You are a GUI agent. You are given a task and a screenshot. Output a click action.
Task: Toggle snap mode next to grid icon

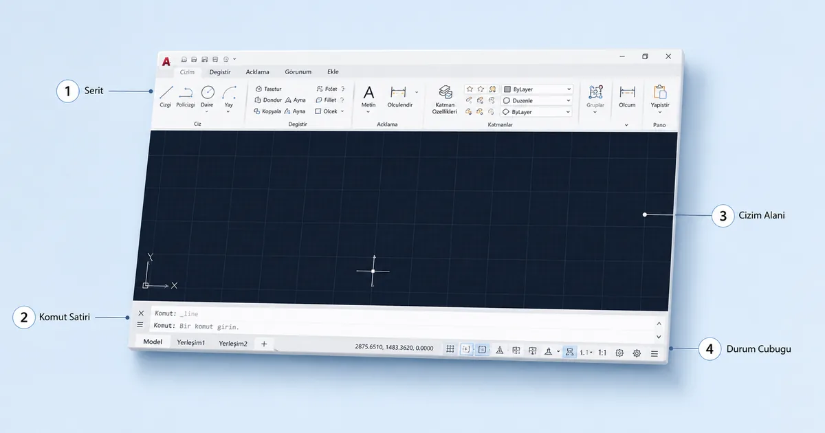pos(466,350)
